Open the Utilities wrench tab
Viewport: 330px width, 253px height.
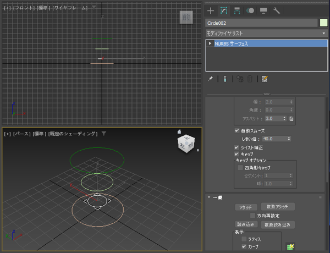[277, 11]
